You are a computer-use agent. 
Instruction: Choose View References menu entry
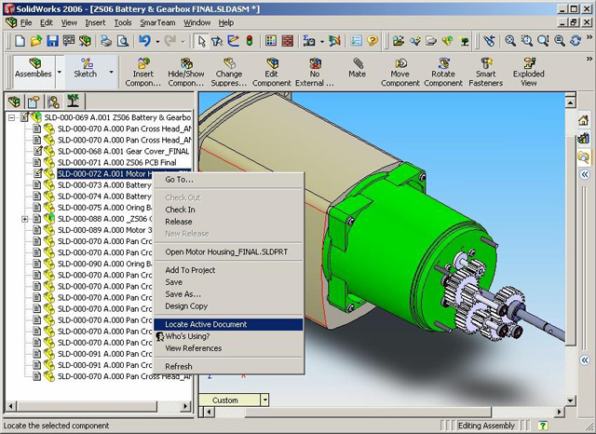click(x=228, y=348)
